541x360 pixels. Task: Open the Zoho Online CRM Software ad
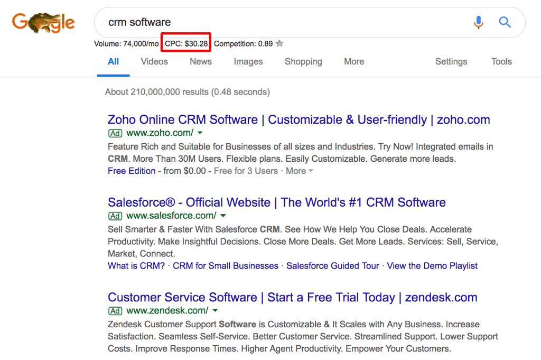pos(299,120)
